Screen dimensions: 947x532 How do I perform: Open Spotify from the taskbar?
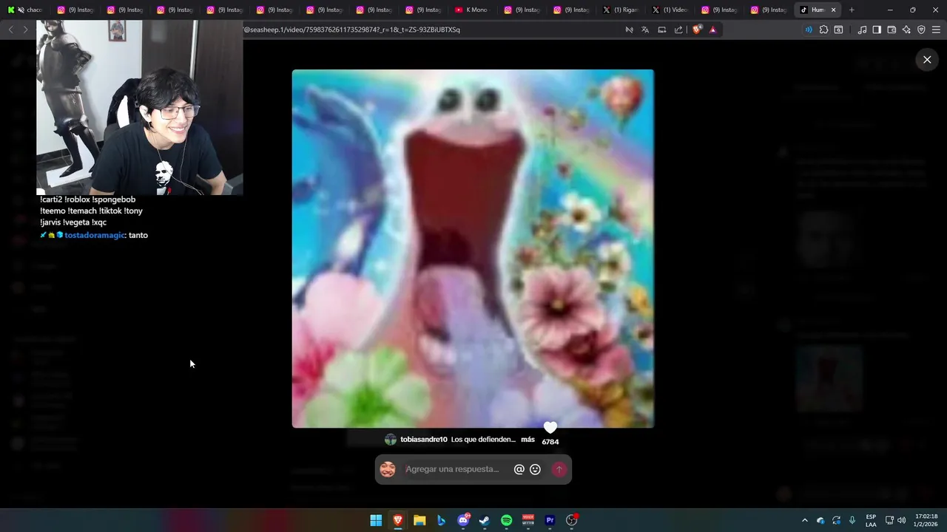[506, 520]
